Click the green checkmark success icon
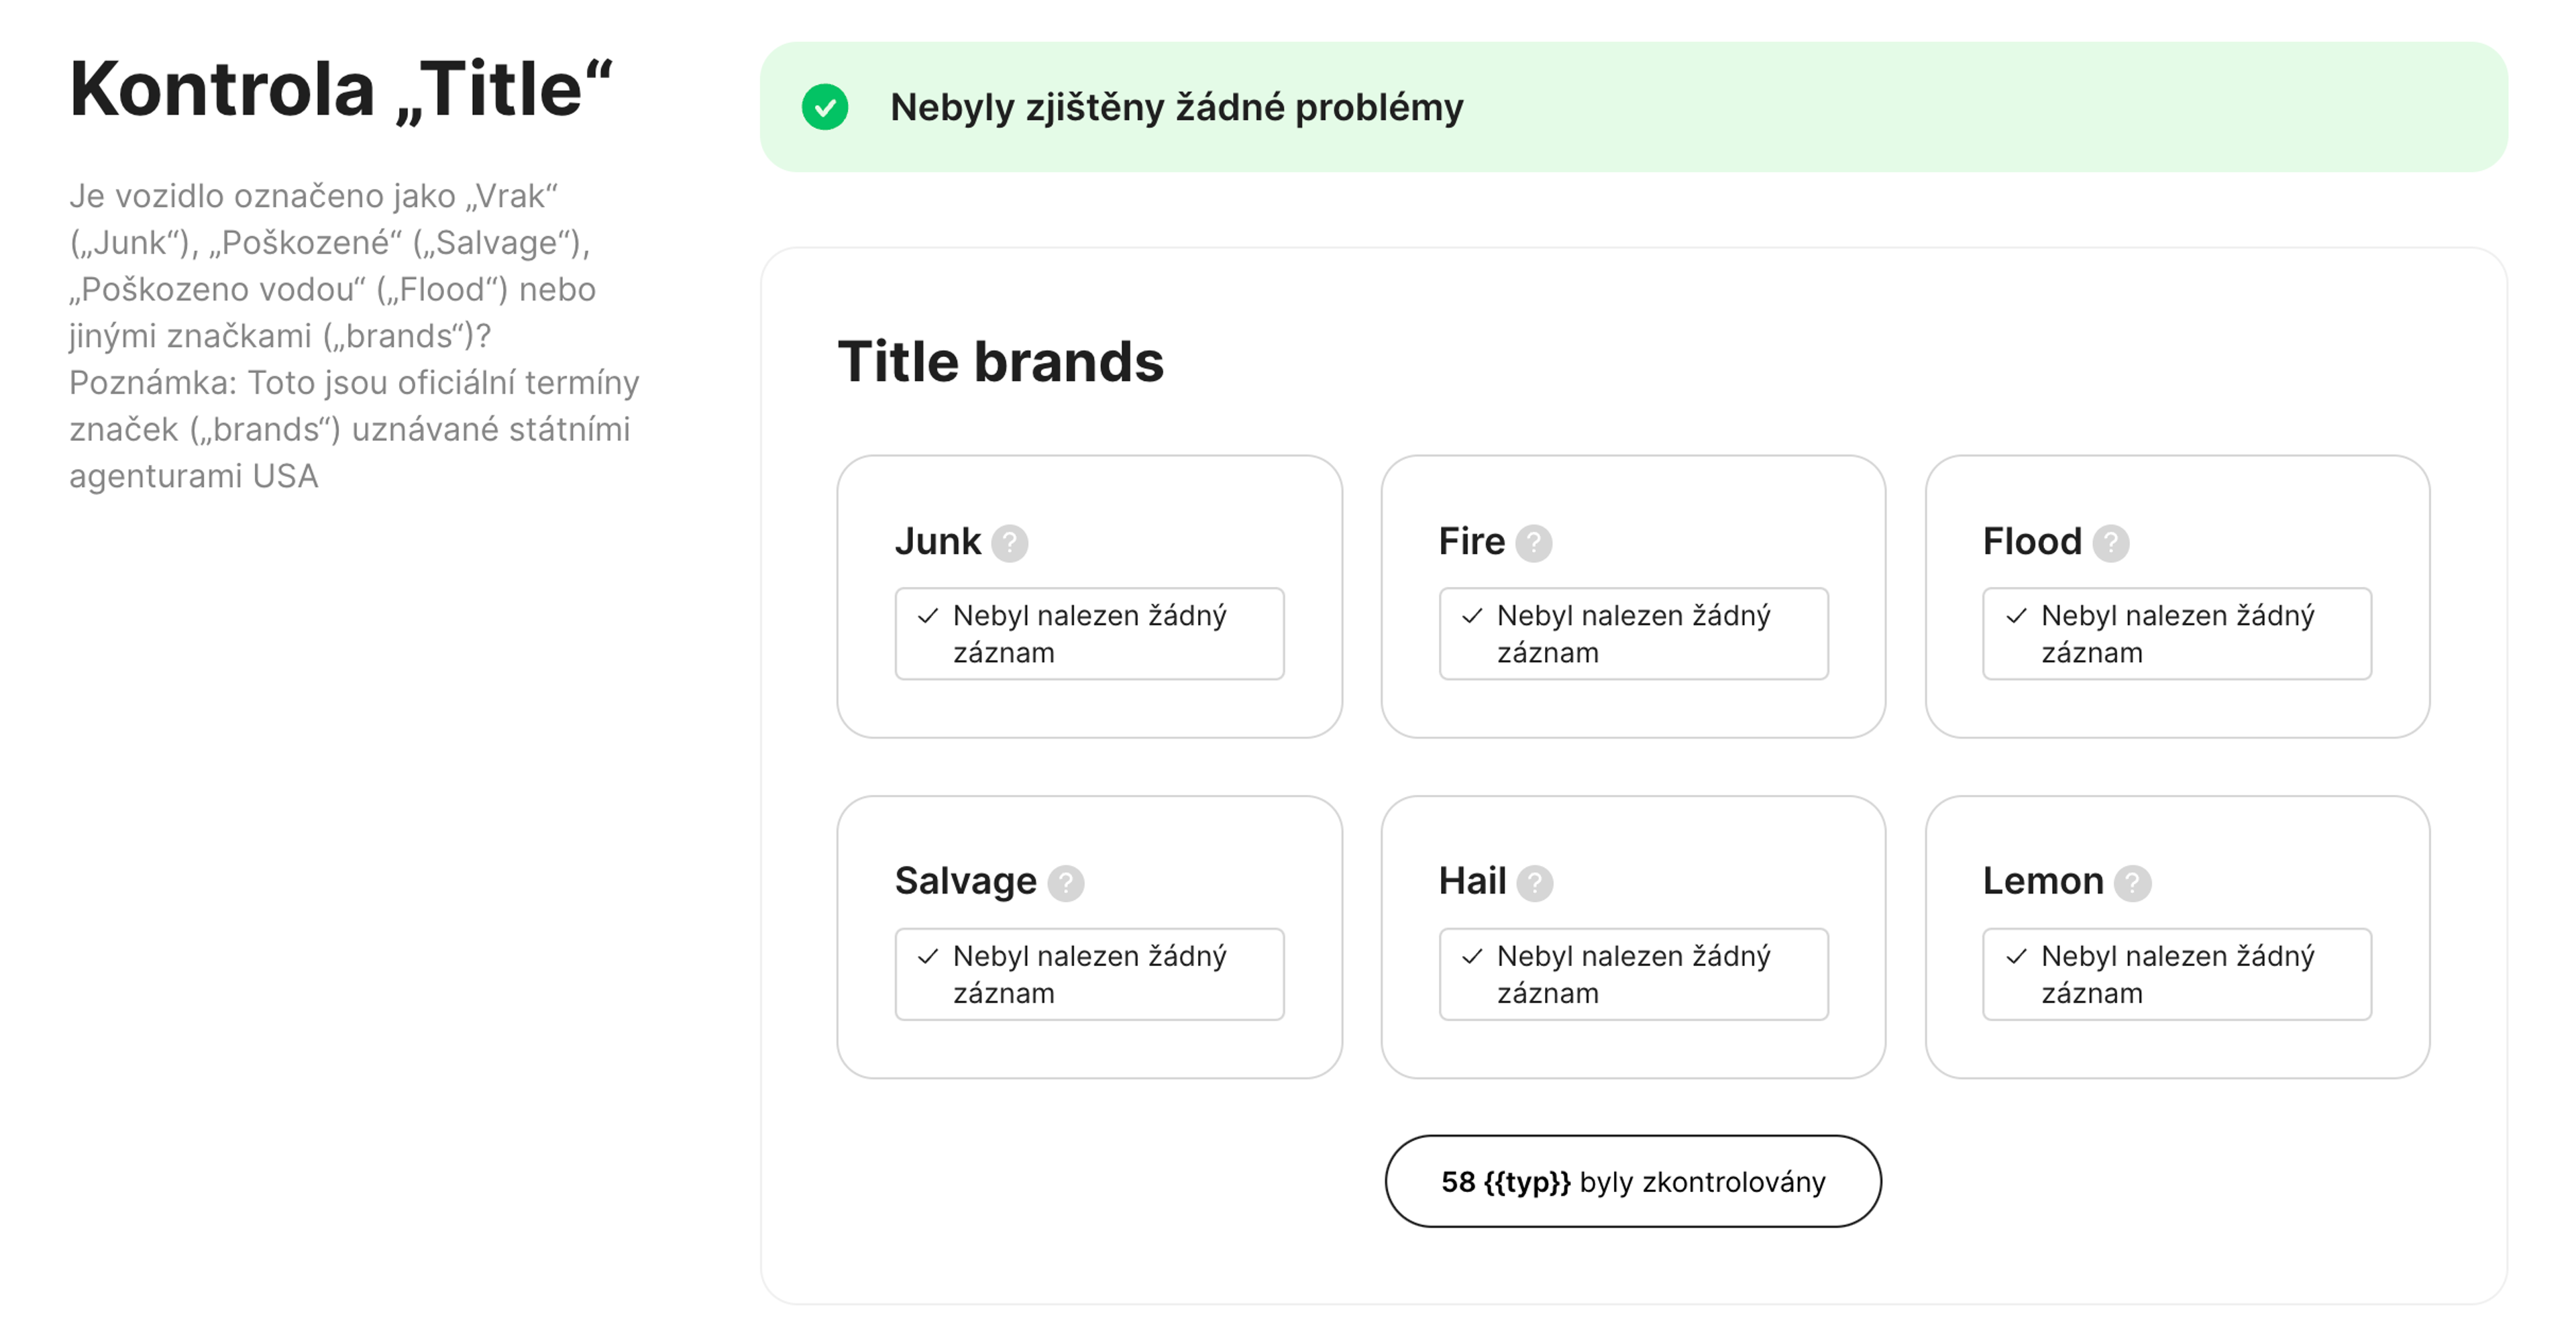 tap(825, 107)
